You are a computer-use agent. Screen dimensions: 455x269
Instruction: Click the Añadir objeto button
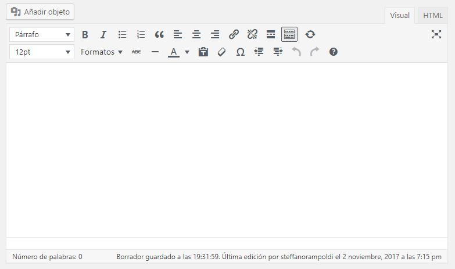click(x=40, y=11)
